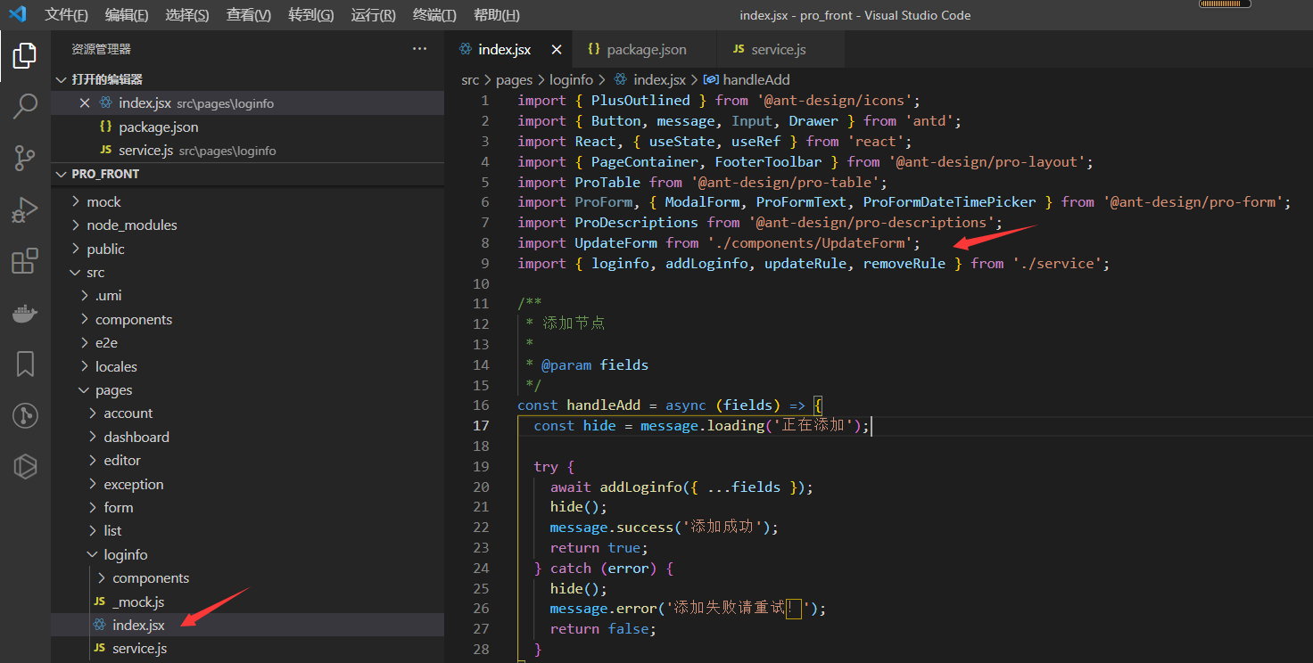
Task: Select package.json in open editors list
Action: 248,127
